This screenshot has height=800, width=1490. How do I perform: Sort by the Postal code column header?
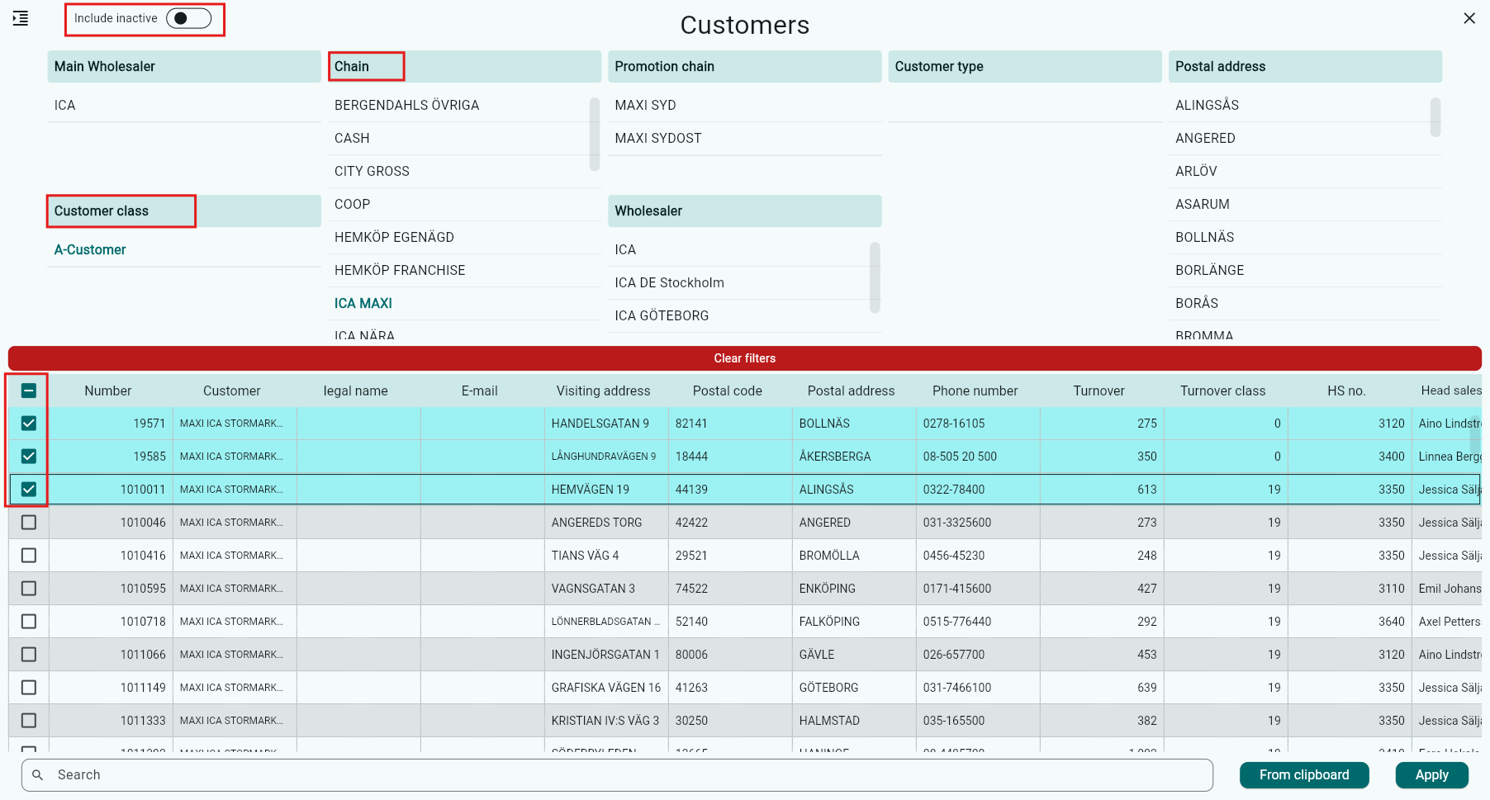(x=728, y=391)
